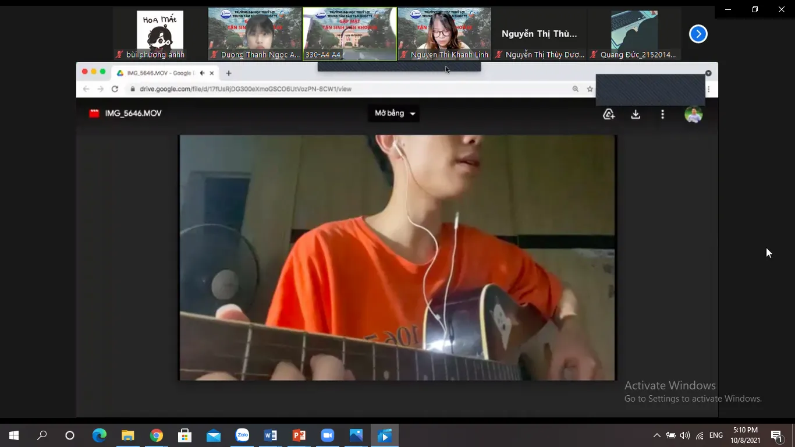This screenshot has height=447, width=795.
Task: Select Nguyen Thi Khanh Linh's video thumbnail
Action: [444, 34]
